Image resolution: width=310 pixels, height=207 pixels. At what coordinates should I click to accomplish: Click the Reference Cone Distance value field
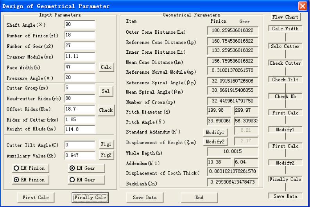233,41
